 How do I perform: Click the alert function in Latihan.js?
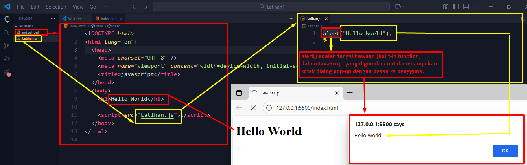click(x=331, y=33)
